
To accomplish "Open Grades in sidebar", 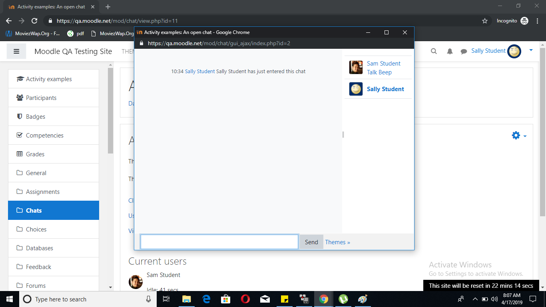I will tap(54, 154).
